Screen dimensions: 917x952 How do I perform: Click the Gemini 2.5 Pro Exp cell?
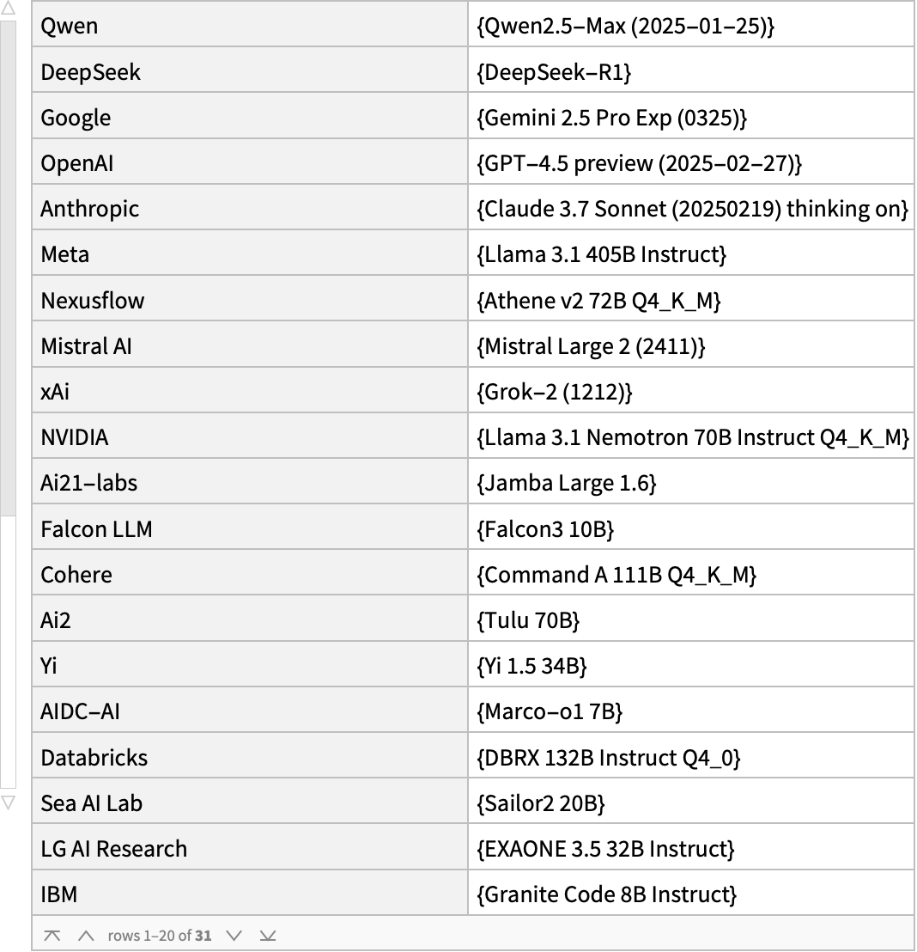click(611, 118)
